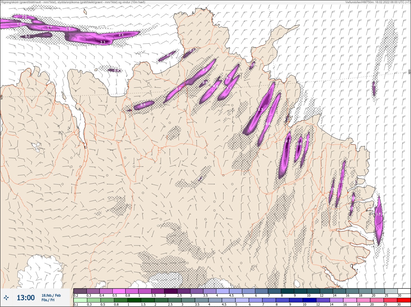Click the 'Rigning/skúrir' map title header

73,2
